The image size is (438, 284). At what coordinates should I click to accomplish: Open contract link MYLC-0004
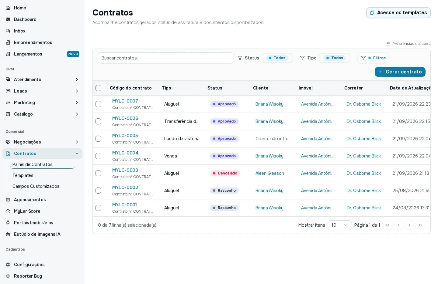pyautogui.click(x=125, y=153)
